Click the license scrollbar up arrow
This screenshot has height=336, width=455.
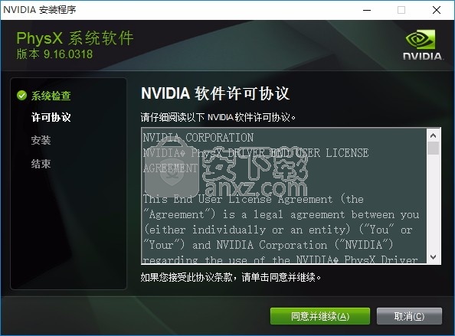click(434, 135)
